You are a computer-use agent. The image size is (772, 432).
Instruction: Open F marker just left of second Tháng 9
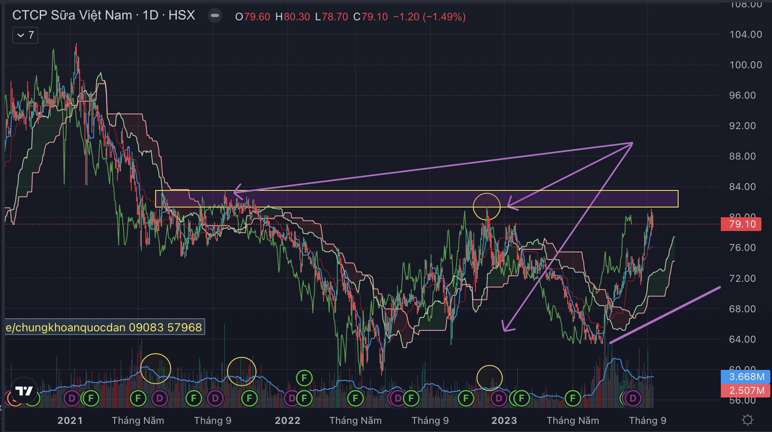[411, 398]
